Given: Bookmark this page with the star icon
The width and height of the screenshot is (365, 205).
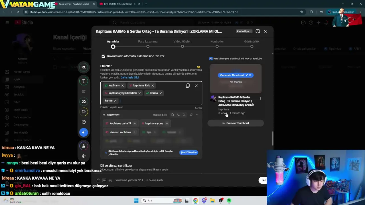Looking at the screenshot, I should click(302, 12).
